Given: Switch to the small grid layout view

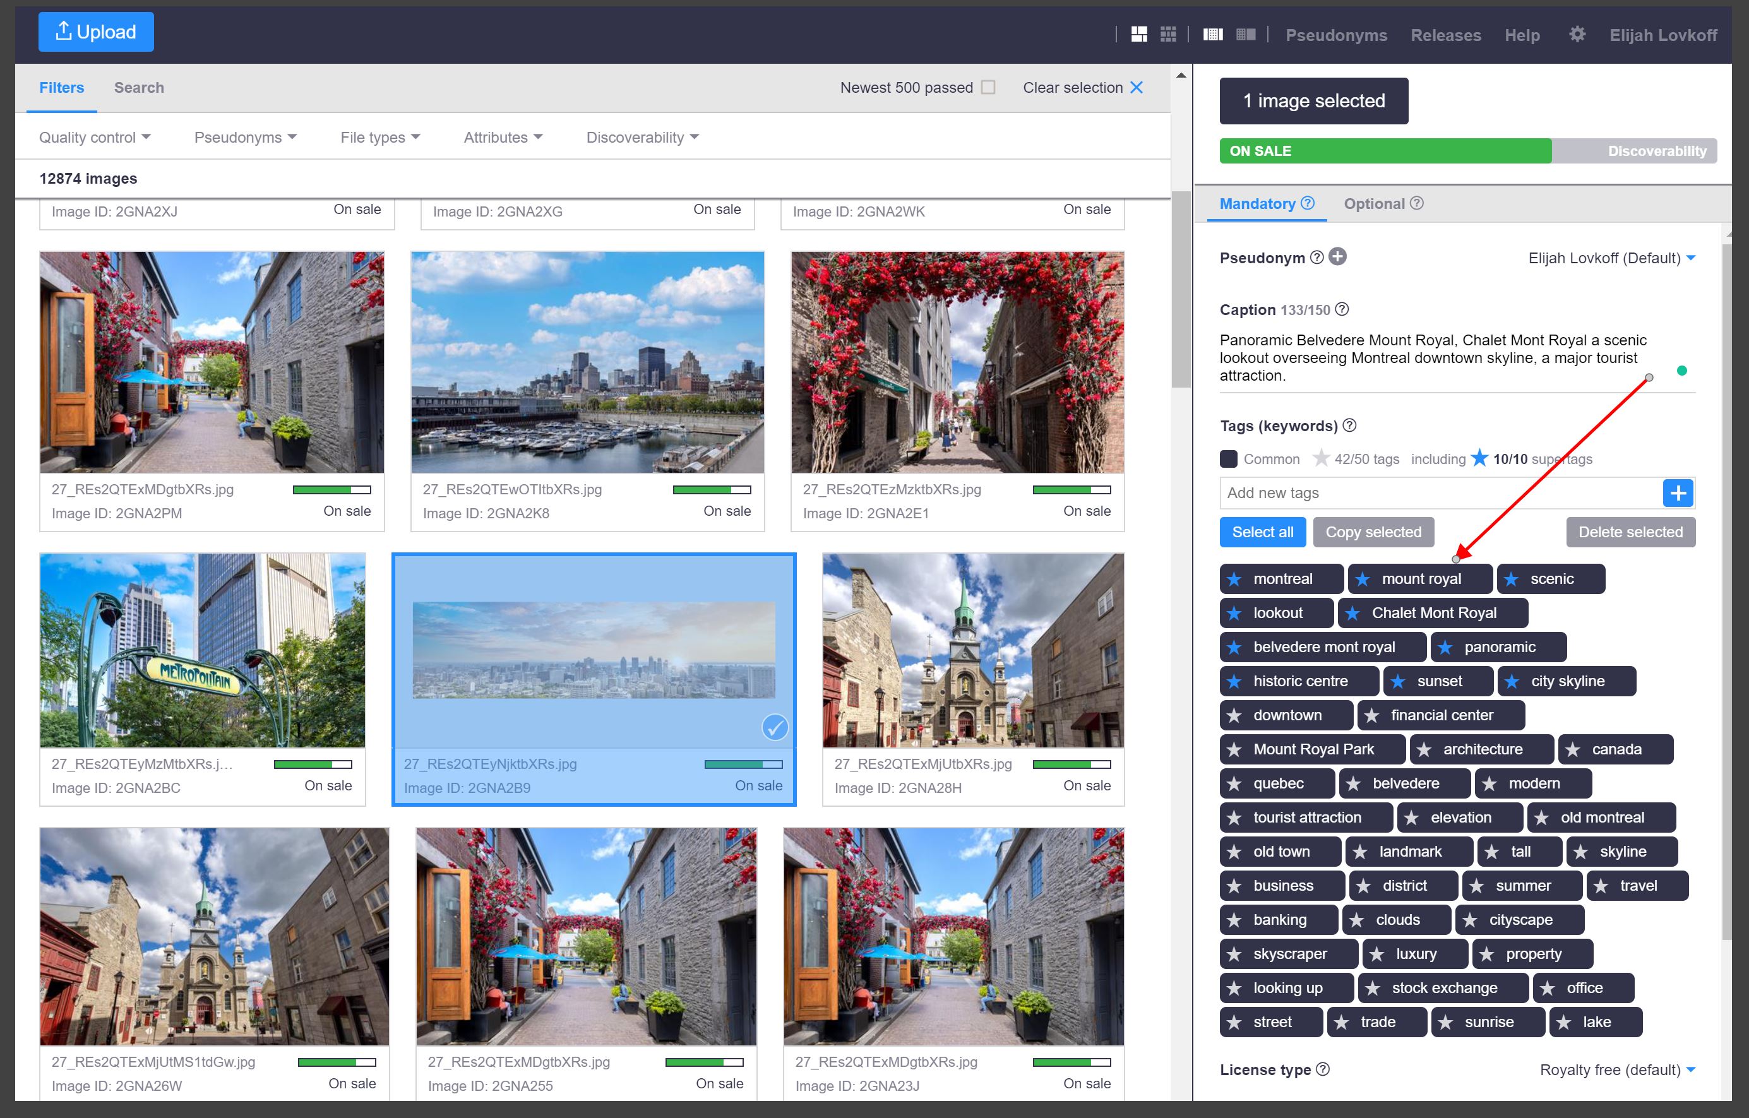Looking at the screenshot, I should 1168,33.
